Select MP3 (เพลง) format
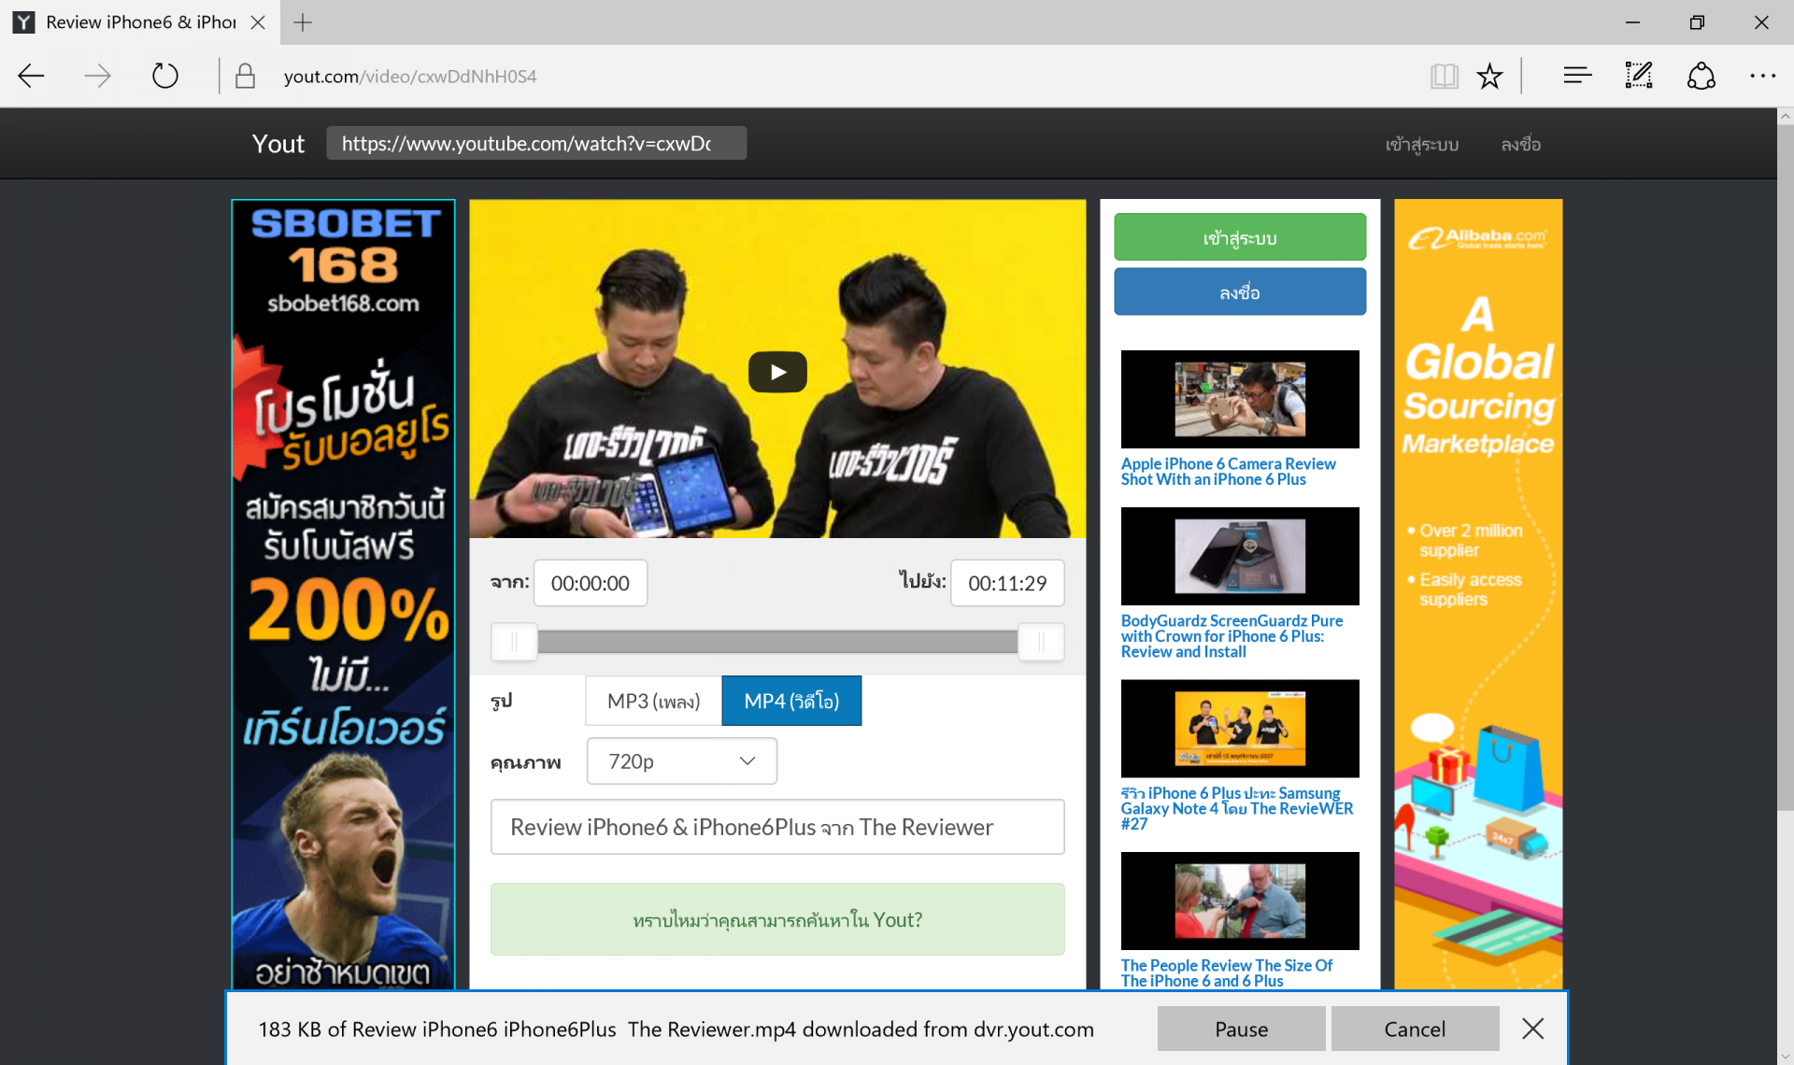This screenshot has width=1794, height=1065. (x=653, y=701)
